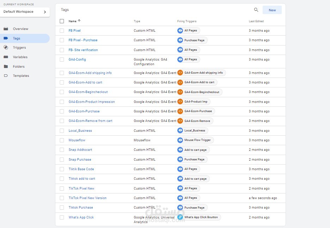This screenshot has width=330, height=228.
Task: Open the TikTok Pixel New Version tag
Action: pos(87,198)
